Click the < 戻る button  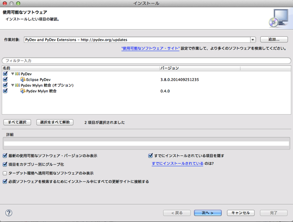click(177, 213)
